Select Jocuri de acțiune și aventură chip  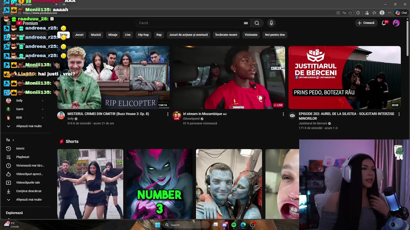click(189, 35)
